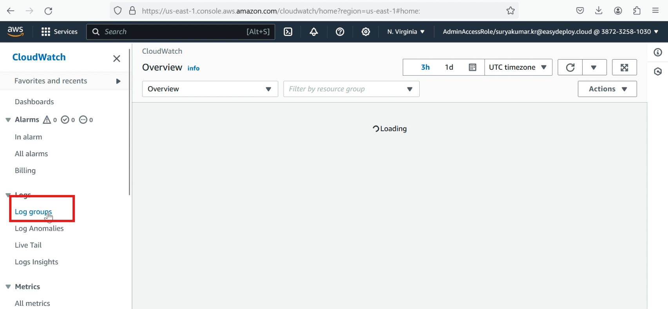
Task: Open the browser extensions puzzle icon
Action: [637, 11]
